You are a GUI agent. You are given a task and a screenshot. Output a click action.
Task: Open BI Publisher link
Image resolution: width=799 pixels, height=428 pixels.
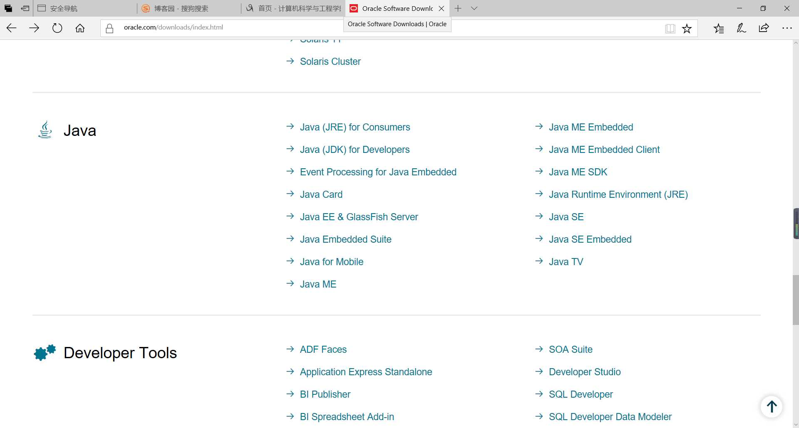325,394
